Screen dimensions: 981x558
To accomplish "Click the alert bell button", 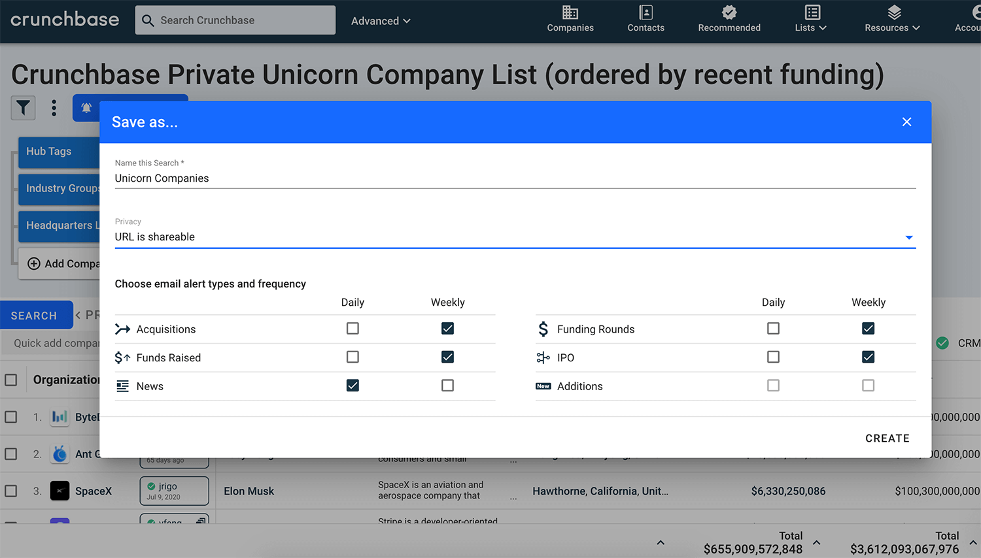I will [x=86, y=108].
